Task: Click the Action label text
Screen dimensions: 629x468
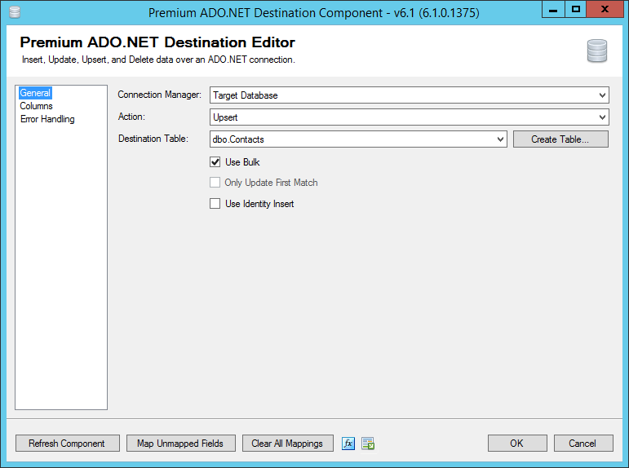Action: pos(131,117)
